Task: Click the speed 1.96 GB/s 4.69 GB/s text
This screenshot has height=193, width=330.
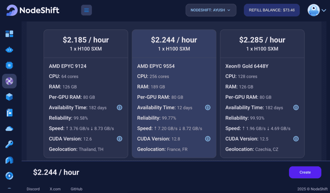Action: tap(258, 128)
